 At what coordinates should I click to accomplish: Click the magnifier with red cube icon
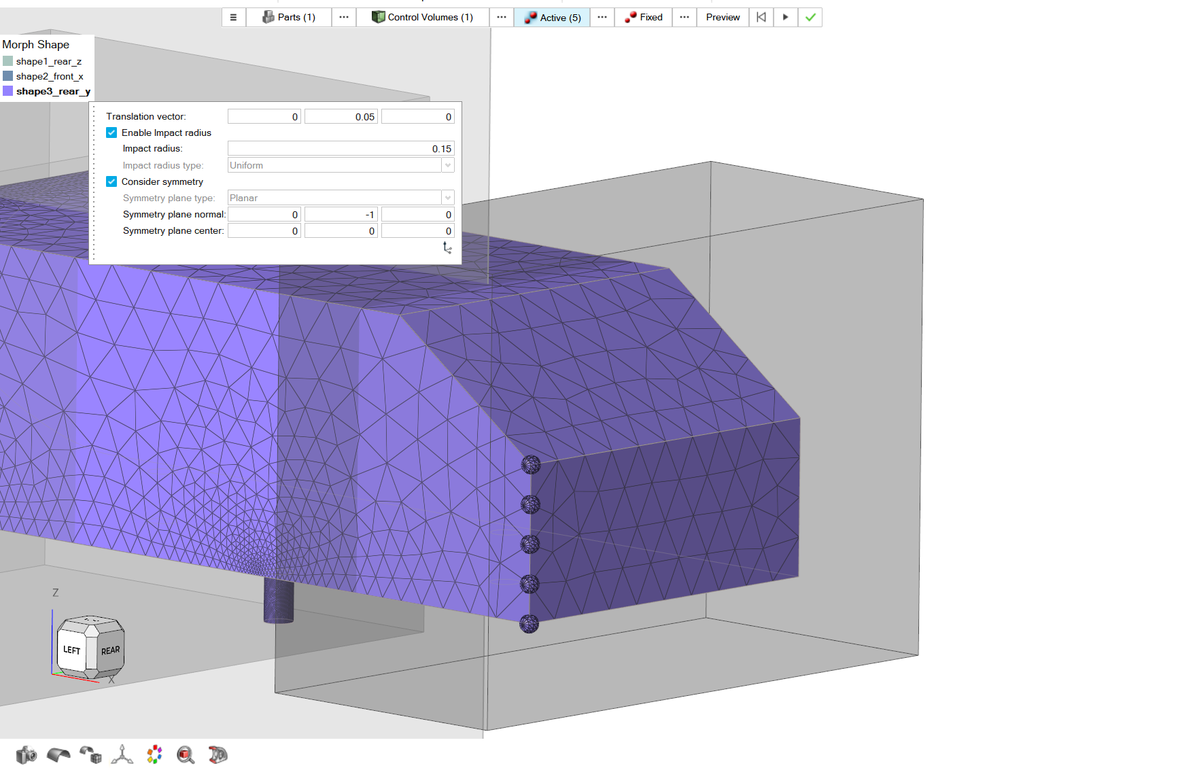[186, 754]
